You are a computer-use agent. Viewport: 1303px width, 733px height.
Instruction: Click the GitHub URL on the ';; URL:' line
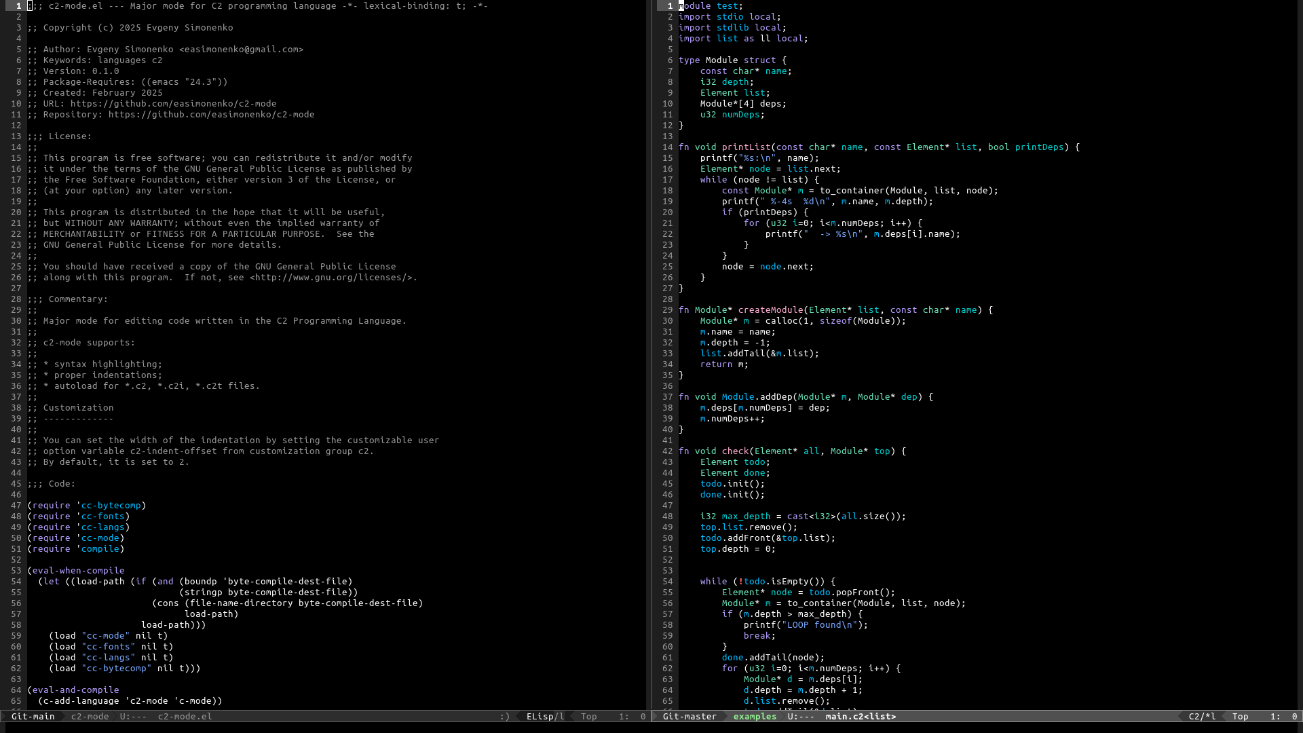[x=174, y=104]
